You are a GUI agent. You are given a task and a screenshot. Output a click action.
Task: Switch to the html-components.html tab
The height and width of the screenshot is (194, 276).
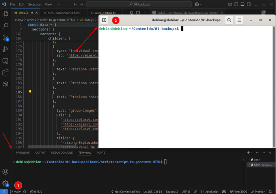(x=64, y=13)
